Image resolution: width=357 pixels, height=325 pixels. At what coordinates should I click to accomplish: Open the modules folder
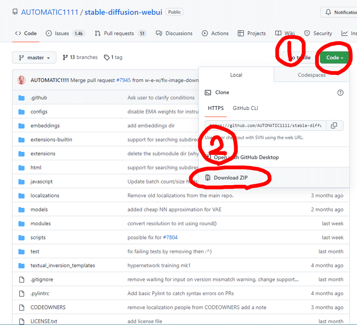click(41, 223)
